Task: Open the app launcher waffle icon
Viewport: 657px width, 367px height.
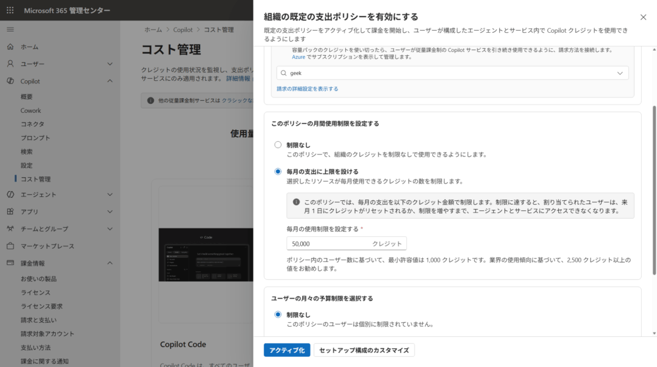Action: (x=10, y=10)
